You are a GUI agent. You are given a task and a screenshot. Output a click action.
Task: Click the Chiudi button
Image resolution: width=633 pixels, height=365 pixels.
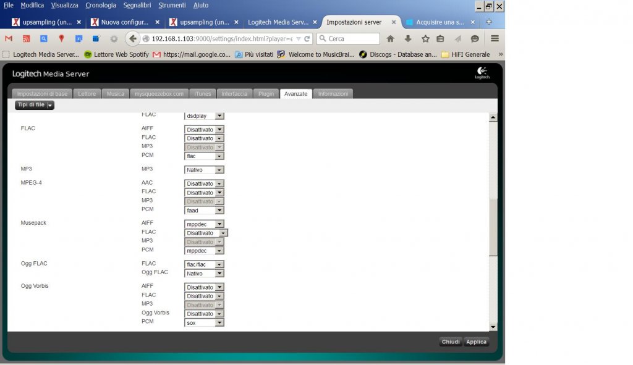click(x=451, y=342)
